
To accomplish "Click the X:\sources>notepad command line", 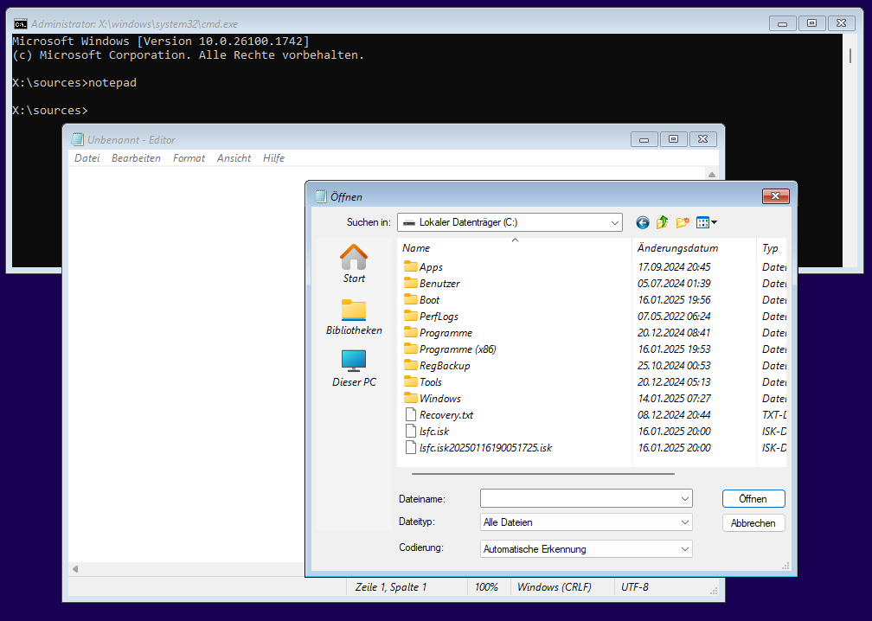I will coord(74,83).
